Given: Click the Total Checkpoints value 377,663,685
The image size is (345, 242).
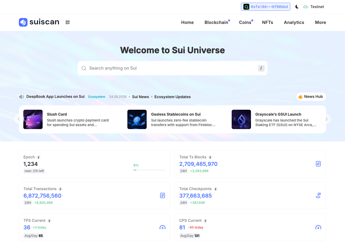Looking at the screenshot, I should (196, 196).
